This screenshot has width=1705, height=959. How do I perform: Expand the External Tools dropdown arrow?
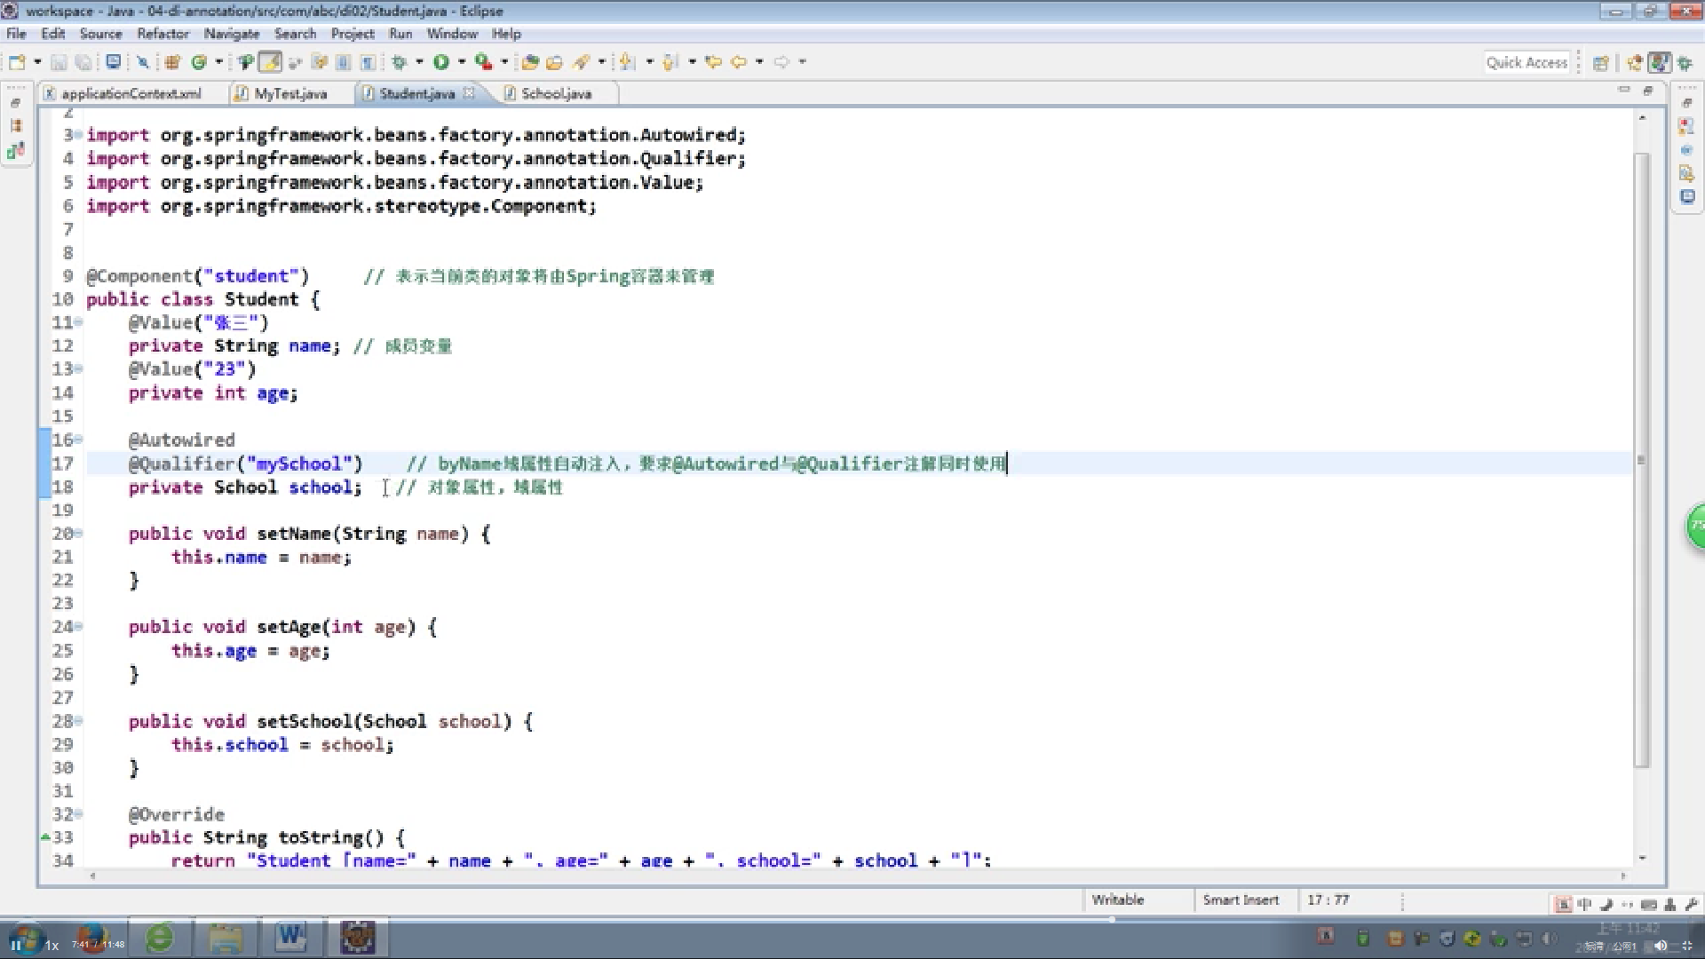click(504, 62)
